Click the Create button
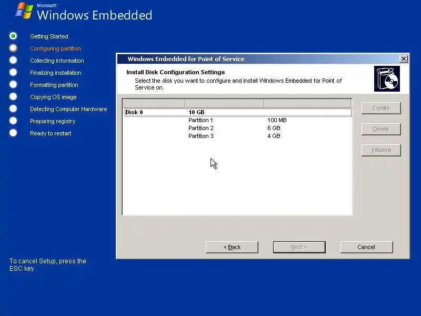The image size is (421, 316). (x=381, y=108)
